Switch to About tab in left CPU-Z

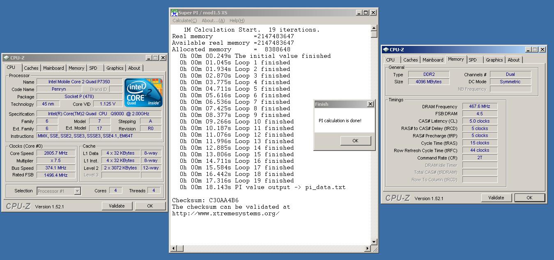(x=134, y=68)
